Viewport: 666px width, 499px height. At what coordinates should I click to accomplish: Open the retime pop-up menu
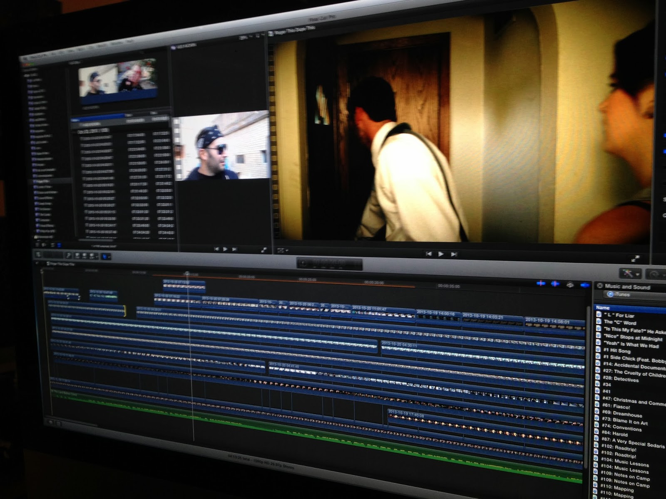pos(656,275)
